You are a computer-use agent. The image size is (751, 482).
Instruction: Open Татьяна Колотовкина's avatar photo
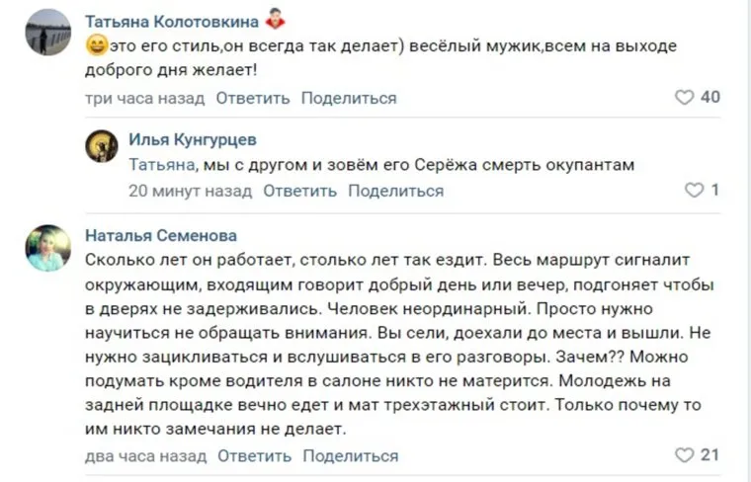48,32
